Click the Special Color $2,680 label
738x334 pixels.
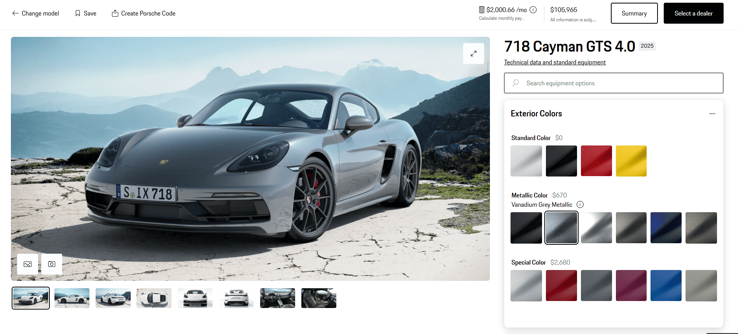pos(540,262)
